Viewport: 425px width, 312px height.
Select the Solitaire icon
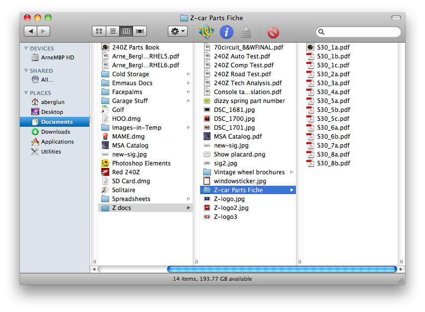click(105, 190)
